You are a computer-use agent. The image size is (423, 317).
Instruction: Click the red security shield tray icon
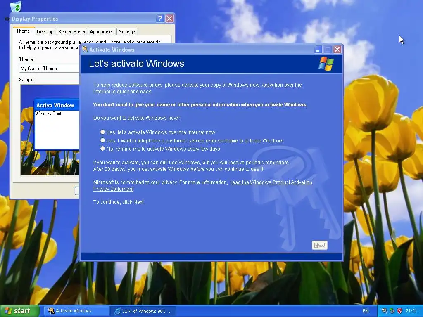click(x=399, y=311)
